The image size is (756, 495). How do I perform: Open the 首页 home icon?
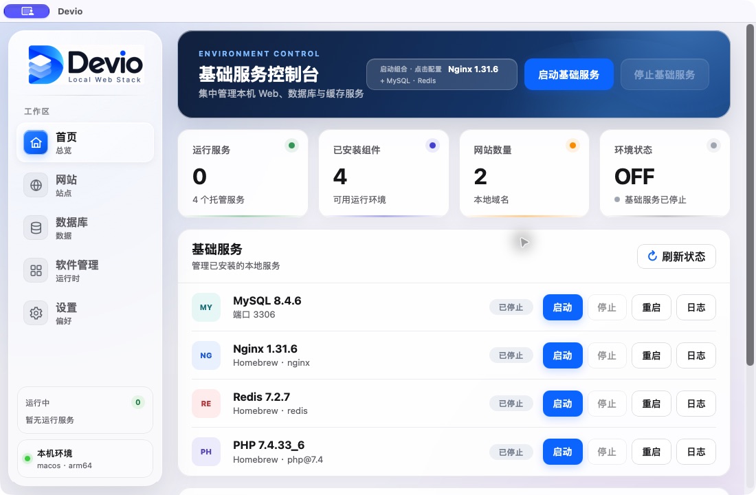[36, 142]
